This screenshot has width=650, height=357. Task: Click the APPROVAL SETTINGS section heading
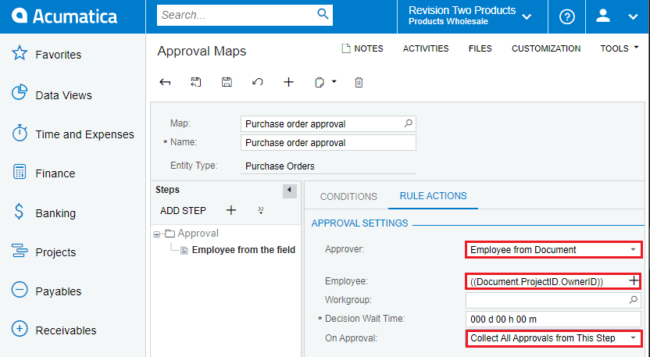(x=360, y=223)
